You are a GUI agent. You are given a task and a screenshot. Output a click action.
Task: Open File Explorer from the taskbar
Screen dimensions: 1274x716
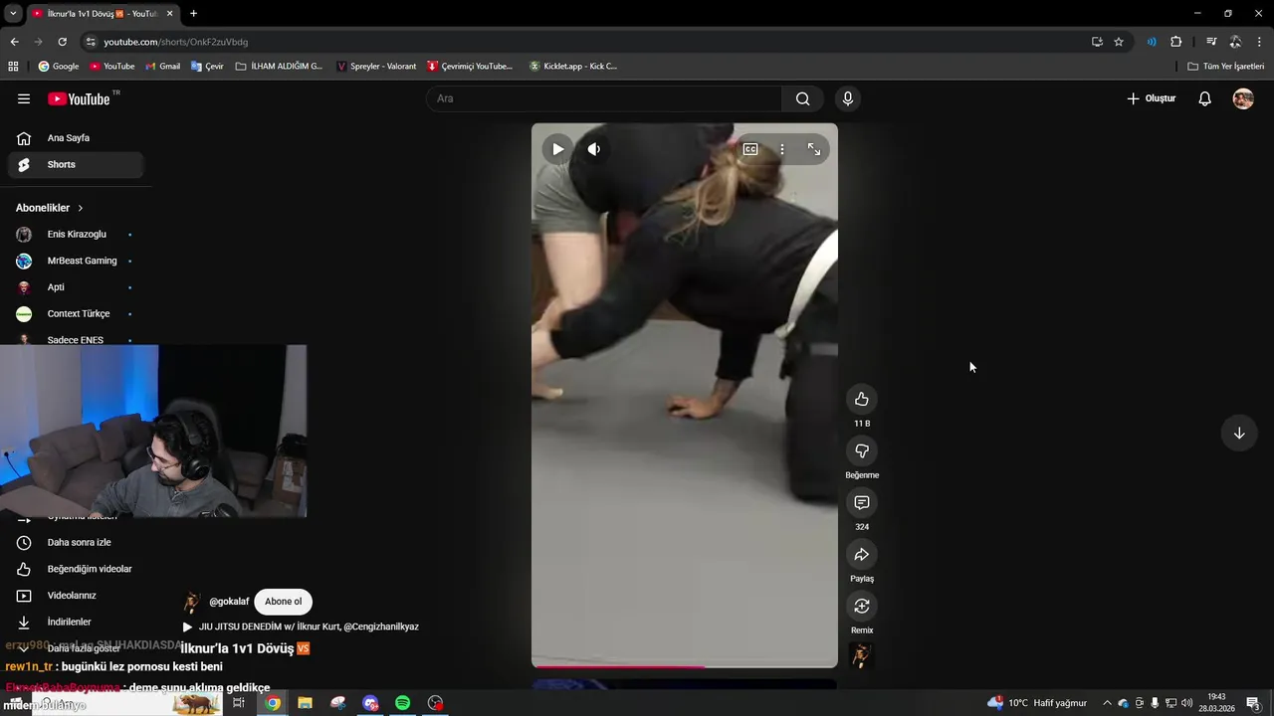pos(305,703)
